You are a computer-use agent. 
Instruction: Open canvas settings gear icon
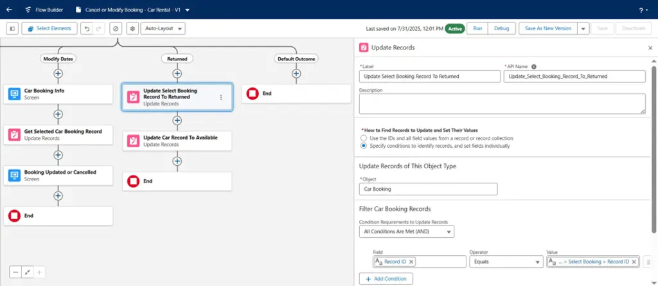(x=132, y=28)
